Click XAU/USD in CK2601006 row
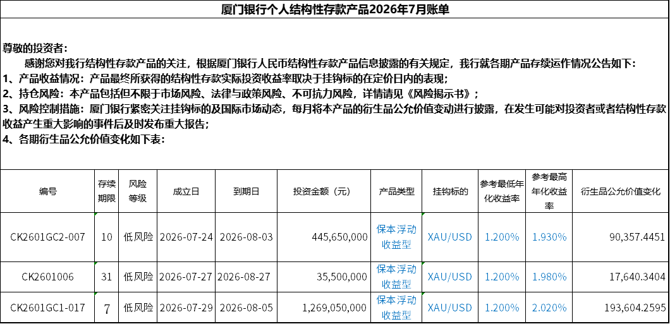 (x=449, y=277)
